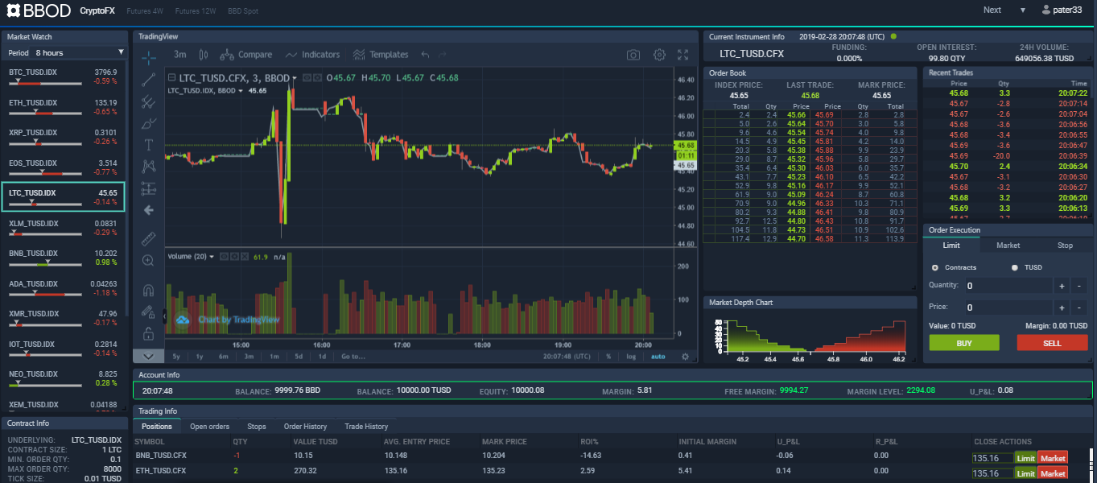Open the Indicators list

point(313,55)
